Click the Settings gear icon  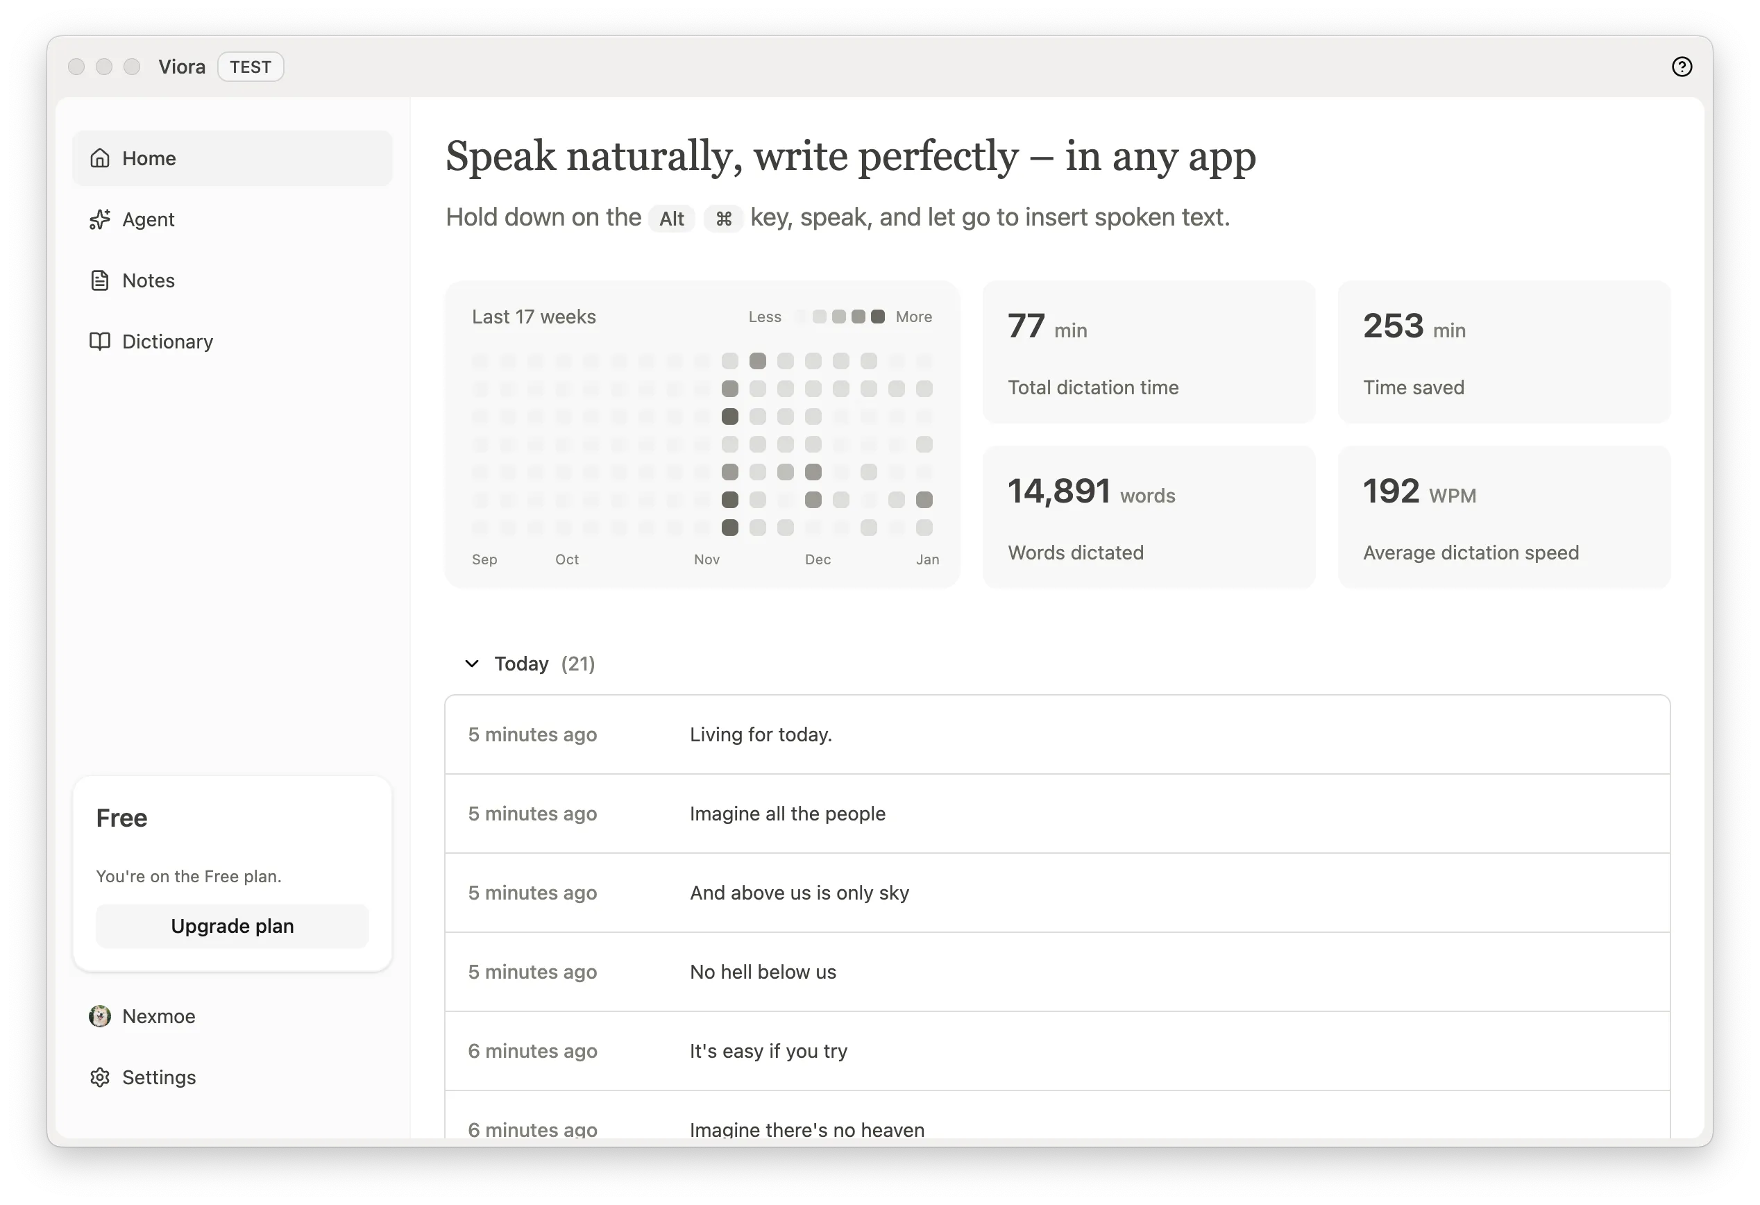(100, 1077)
